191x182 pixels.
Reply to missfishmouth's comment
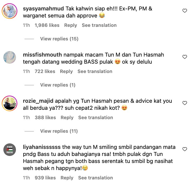(66, 71)
